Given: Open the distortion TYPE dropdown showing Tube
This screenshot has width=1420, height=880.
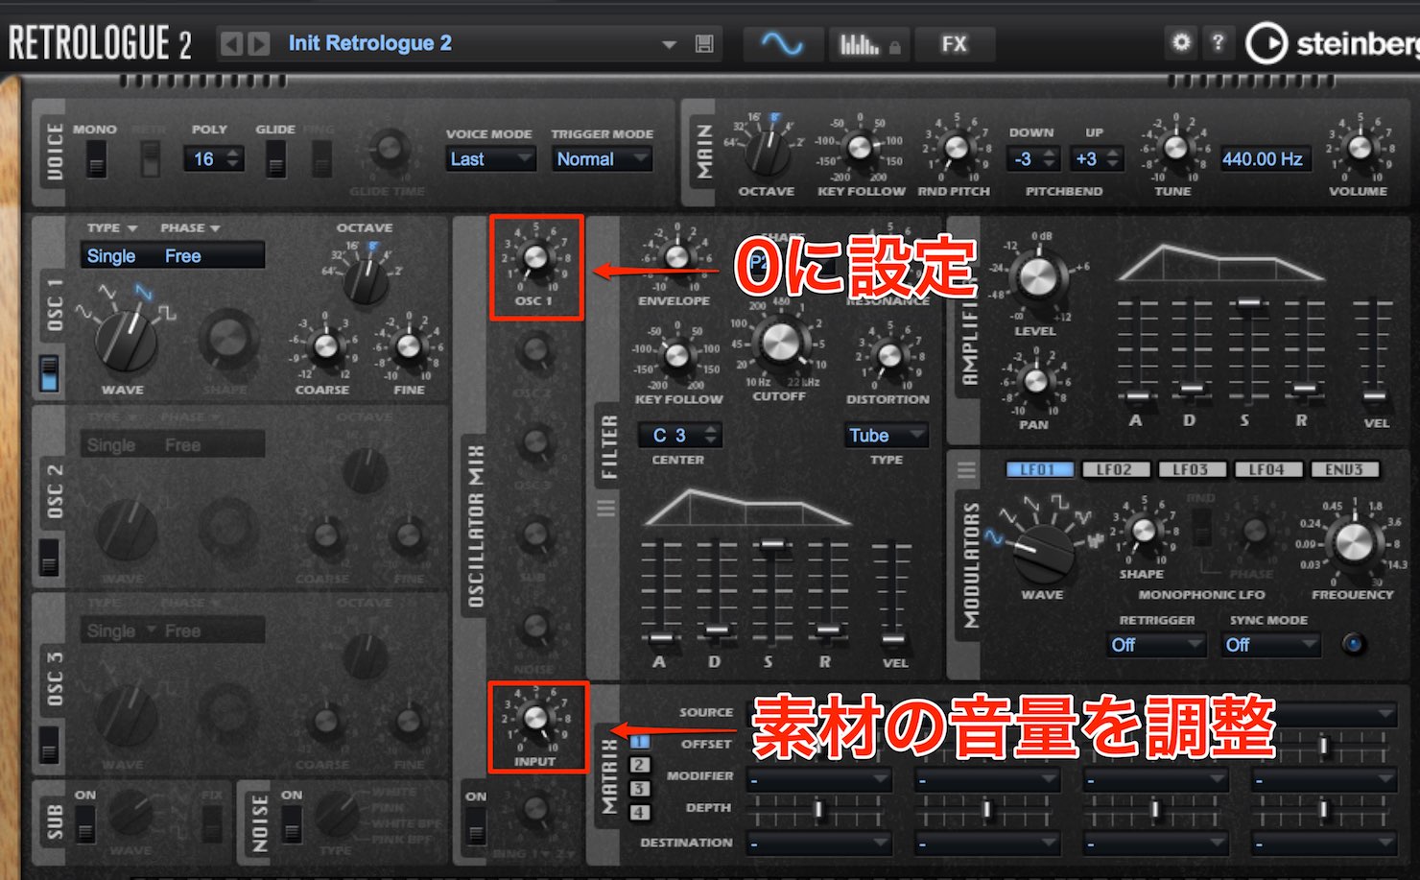Looking at the screenshot, I should coord(887,436).
